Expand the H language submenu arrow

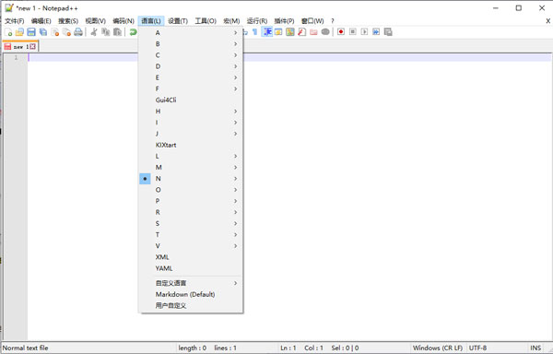(x=235, y=112)
